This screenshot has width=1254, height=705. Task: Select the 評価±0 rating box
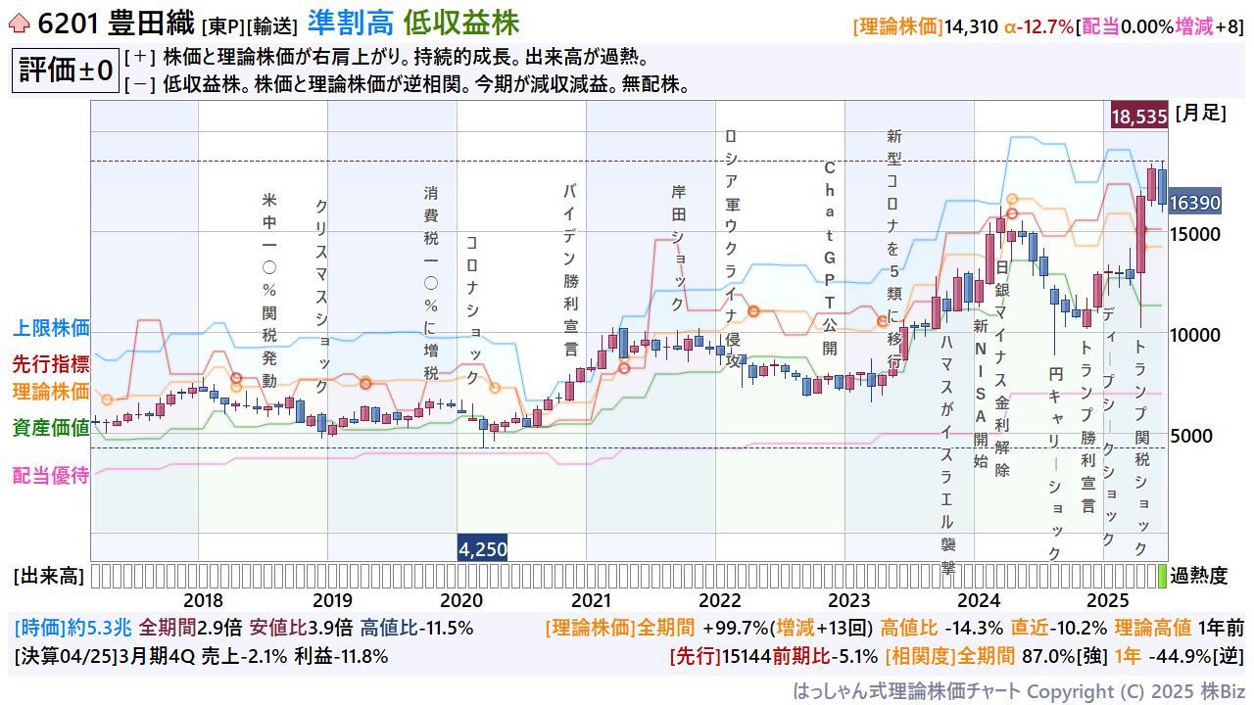[x=65, y=71]
